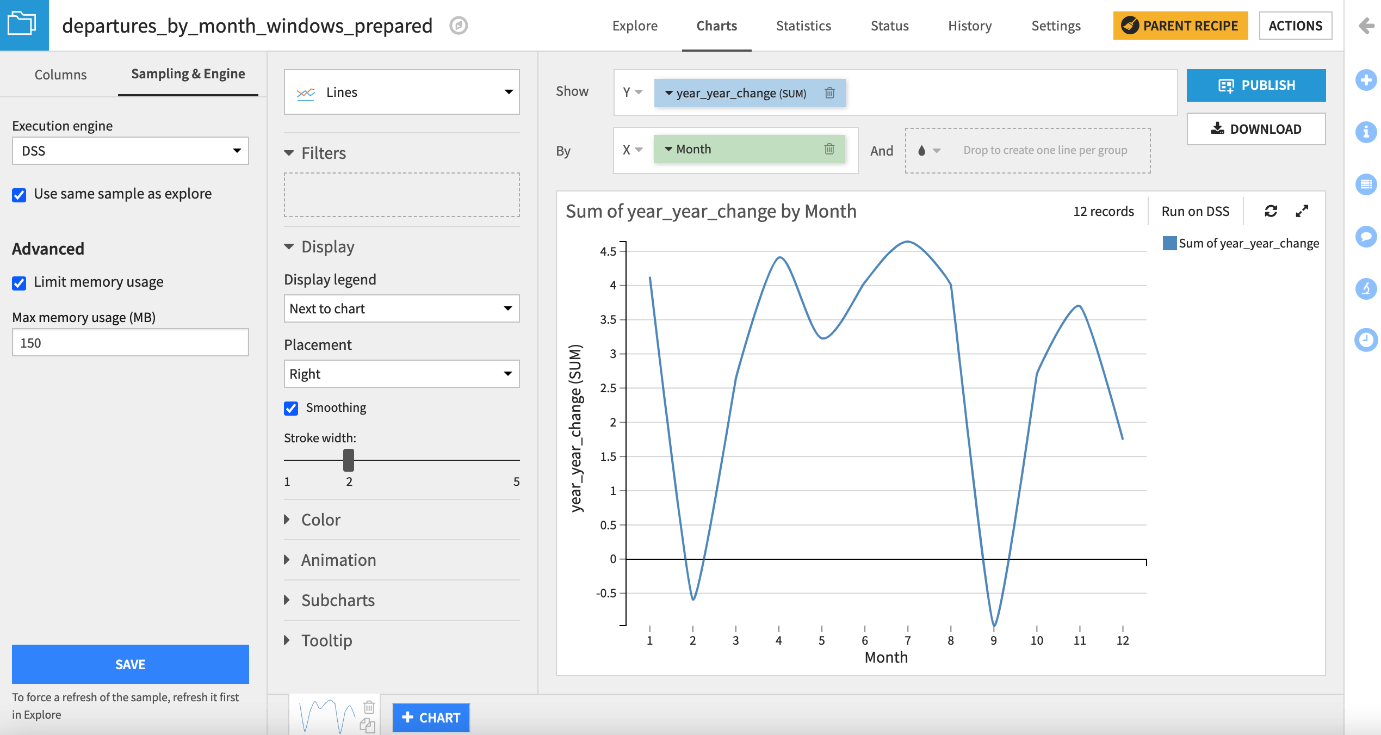
Task: Adjust the Stroke width slider
Action: point(349,460)
